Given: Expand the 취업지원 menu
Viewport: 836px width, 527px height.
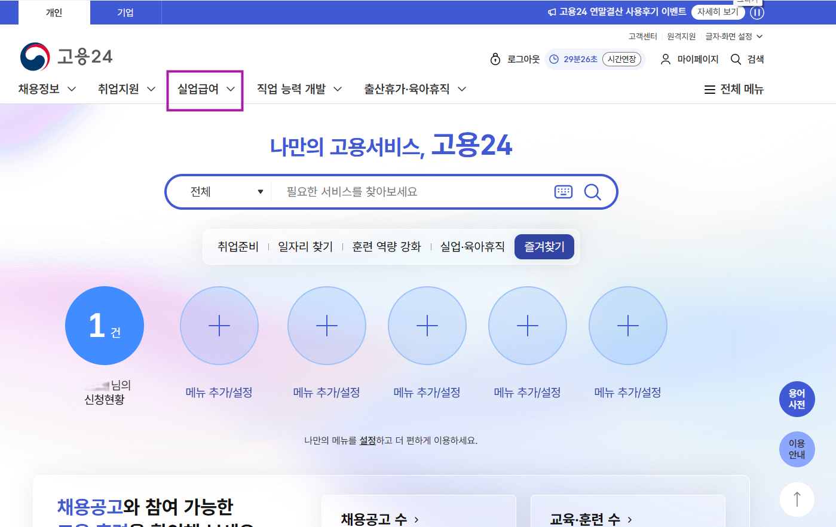Looking at the screenshot, I should point(127,89).
